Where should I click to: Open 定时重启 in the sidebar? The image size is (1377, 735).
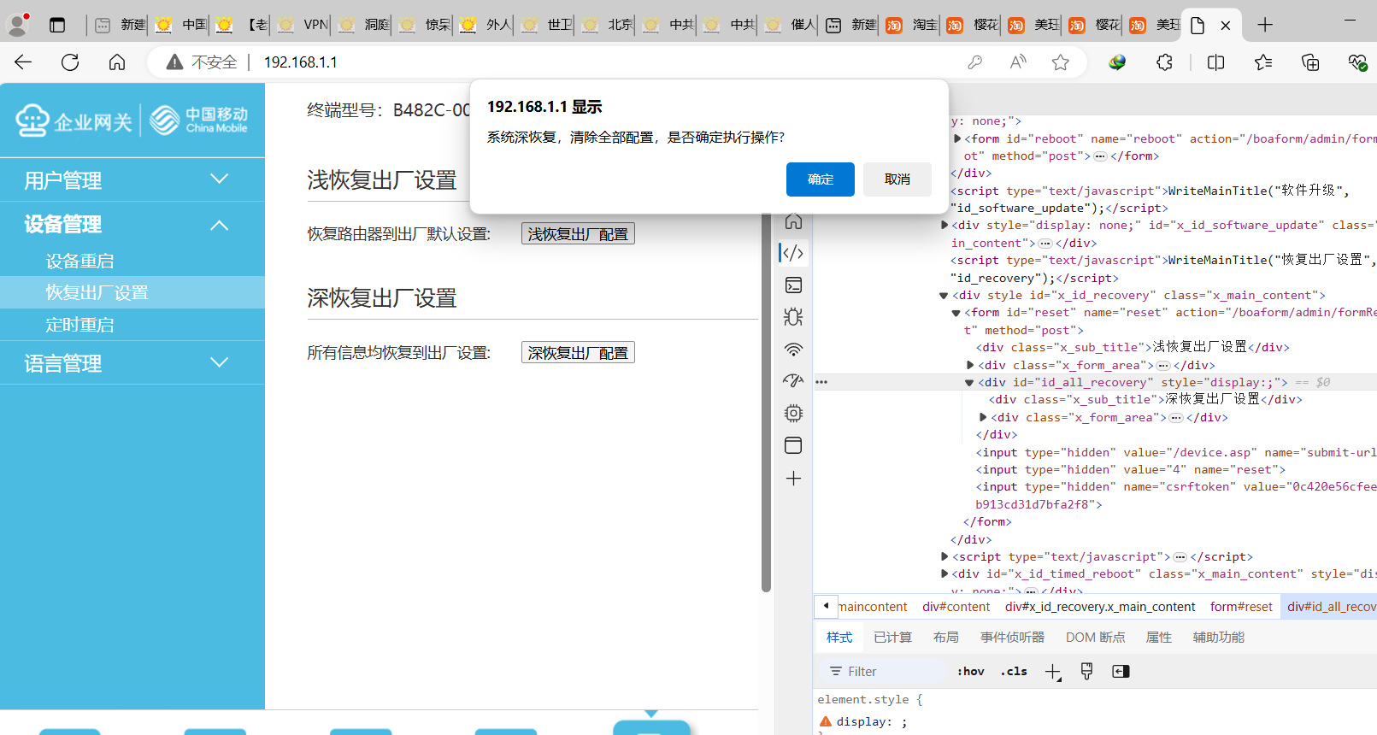point(79,325)
